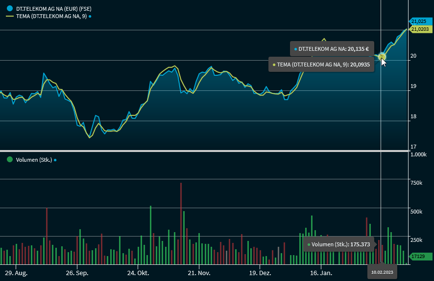
Task: Click the highlighted crosshair point on chart
Action: click(382, 57)
